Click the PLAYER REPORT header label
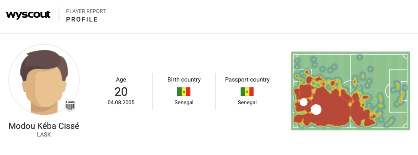Image resolution: width=418 pixels, height=155 pixels. (x=86, y=11)
